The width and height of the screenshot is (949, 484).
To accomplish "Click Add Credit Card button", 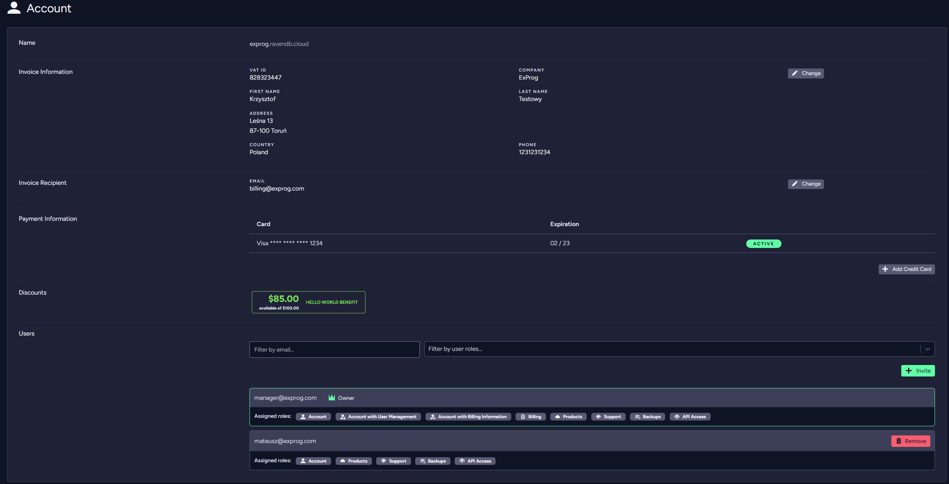I will (906, 269).
